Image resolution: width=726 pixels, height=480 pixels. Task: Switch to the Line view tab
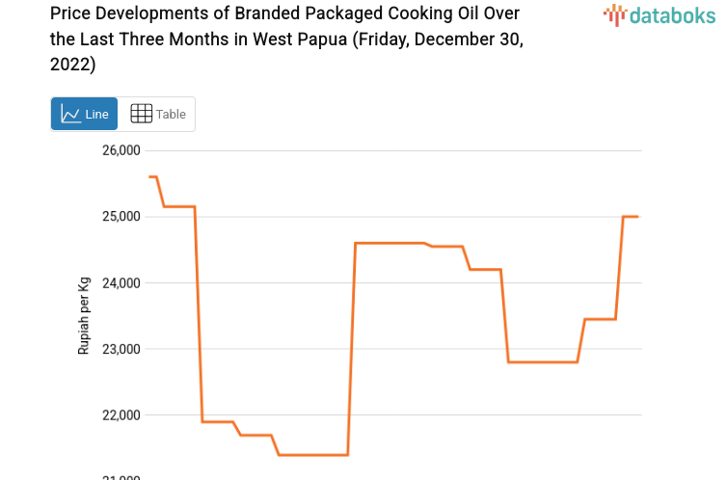(x=84, y=114)
